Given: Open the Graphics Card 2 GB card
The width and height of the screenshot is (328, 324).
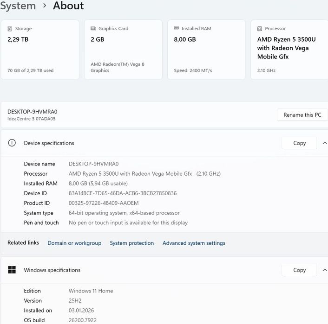Looking at the screenshot, I should coord(123,50).
